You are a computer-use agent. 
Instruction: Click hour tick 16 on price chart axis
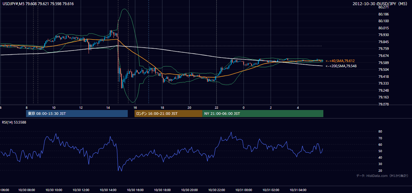pos(135,107)
